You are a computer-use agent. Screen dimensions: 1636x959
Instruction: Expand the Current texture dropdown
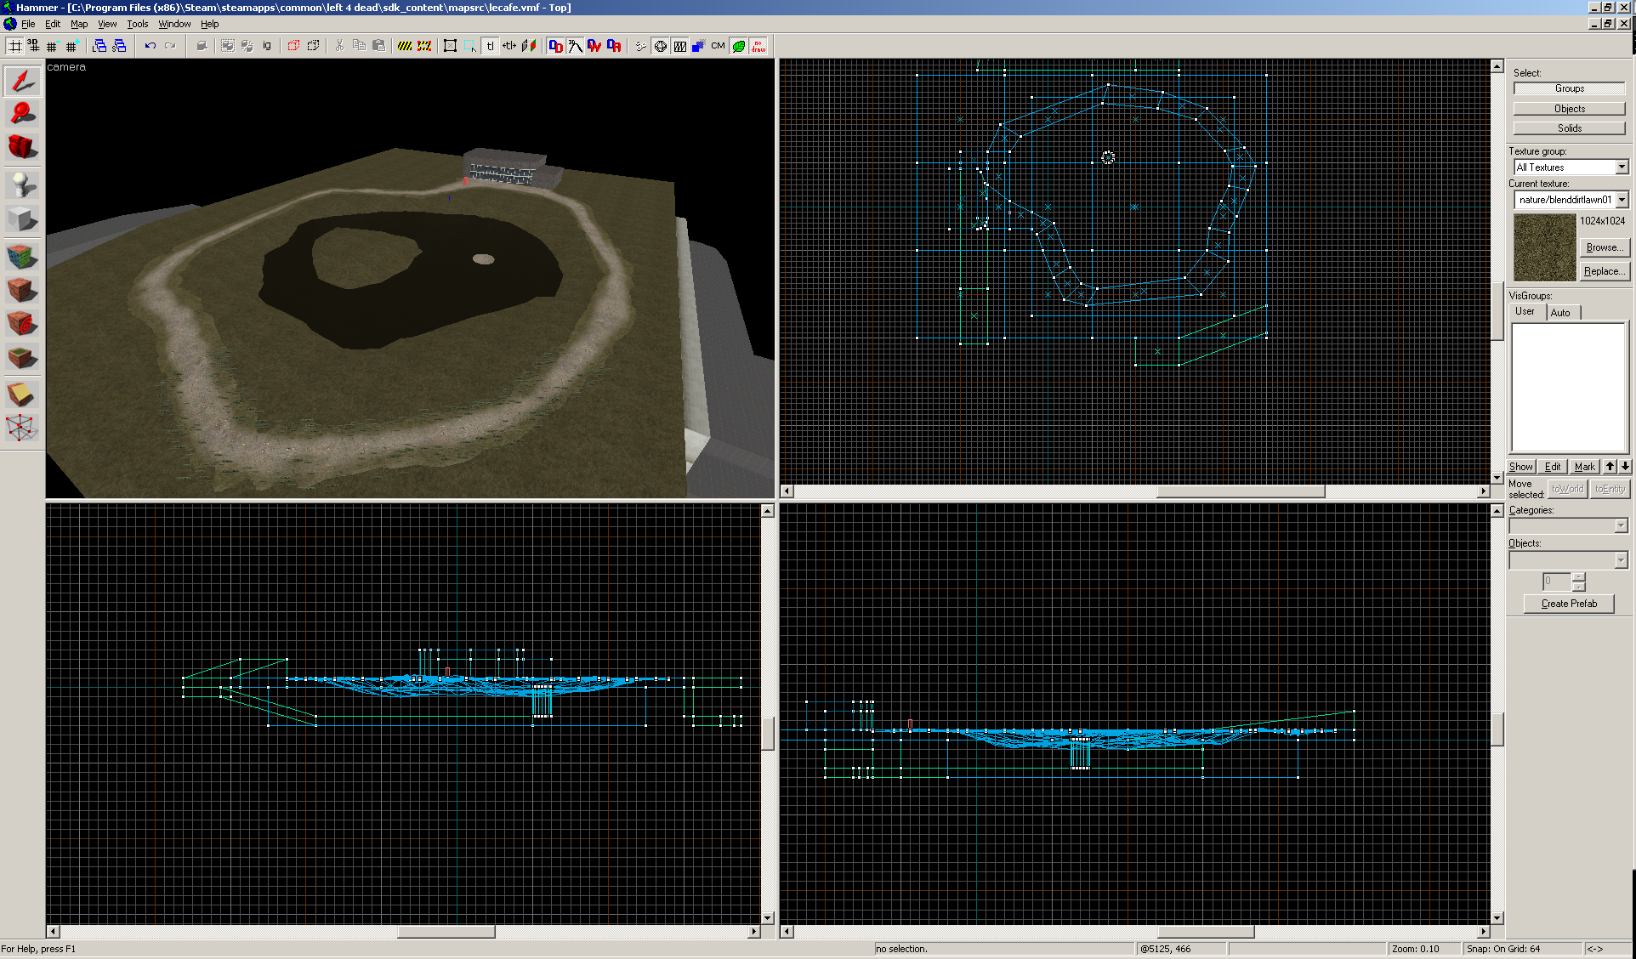[1622, 200]
